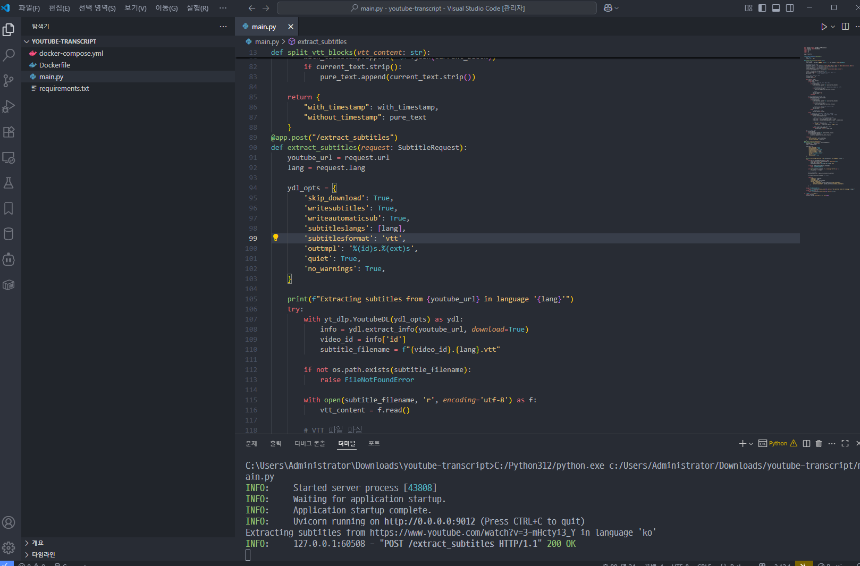Toggle the primary side bar visibility

point(762,8)
